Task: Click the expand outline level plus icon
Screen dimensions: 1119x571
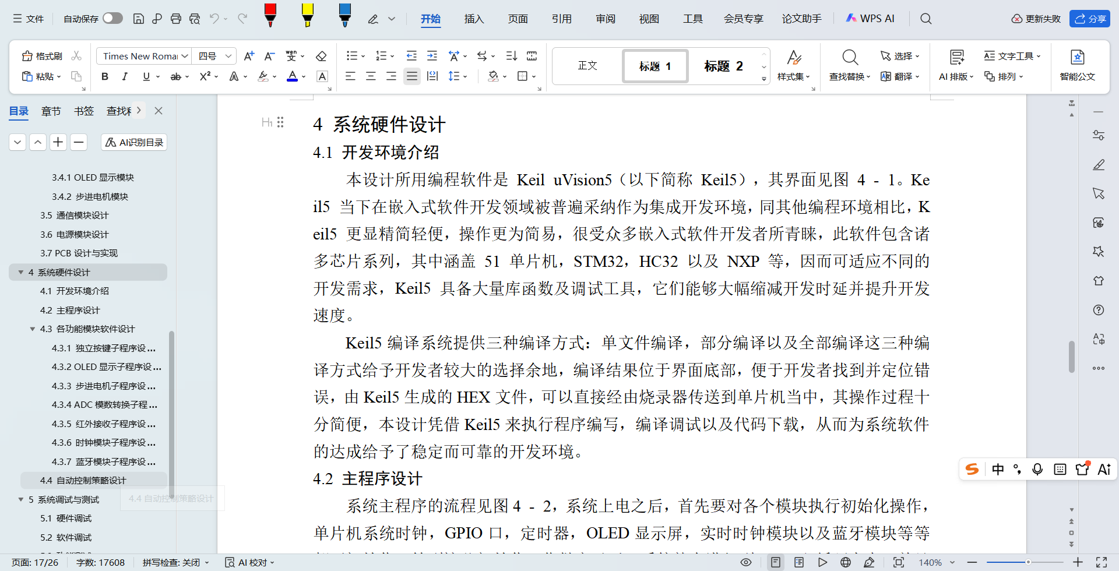Action: tap(58, 142)
